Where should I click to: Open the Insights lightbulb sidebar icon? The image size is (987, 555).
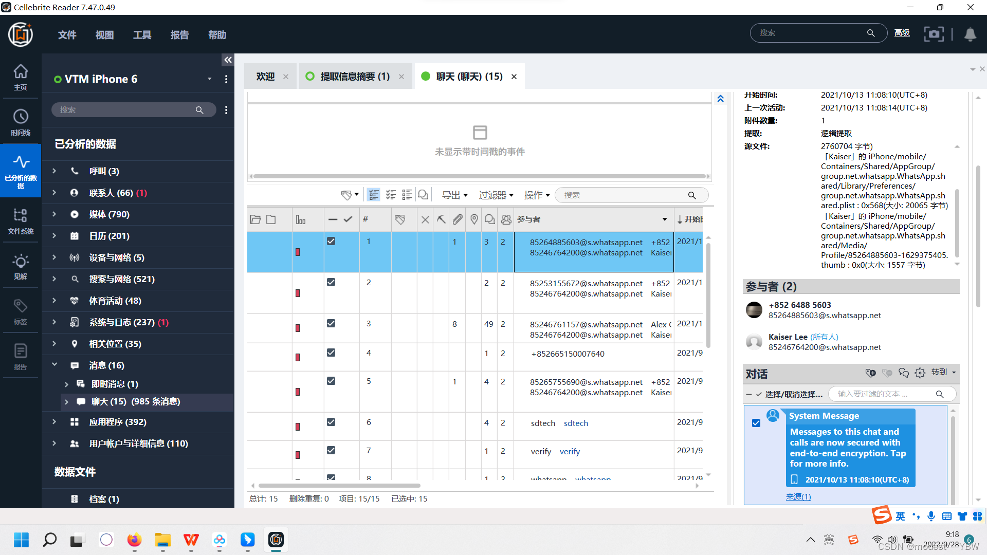(x=21, y=266)
